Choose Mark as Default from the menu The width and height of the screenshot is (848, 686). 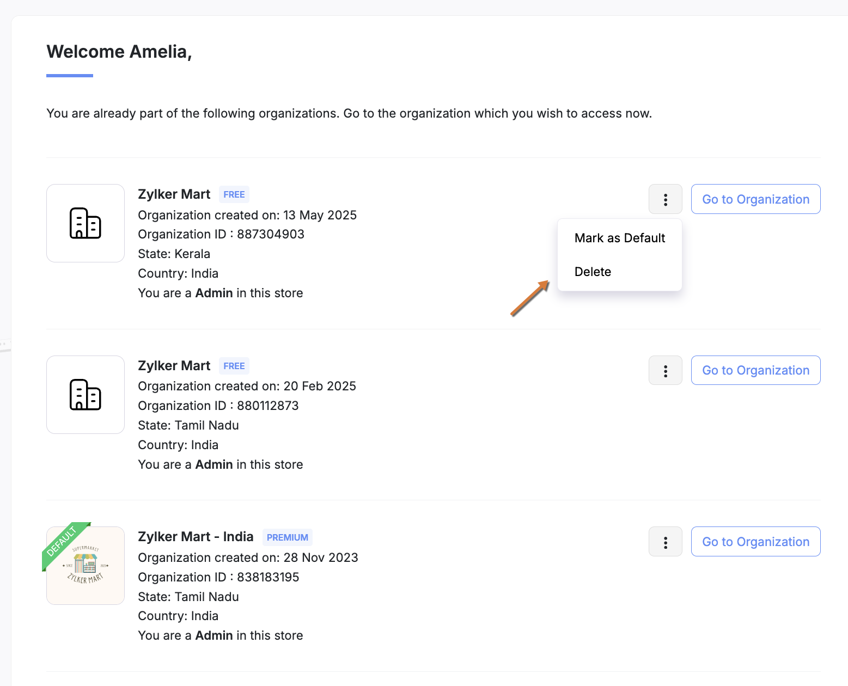click(619, 238)
